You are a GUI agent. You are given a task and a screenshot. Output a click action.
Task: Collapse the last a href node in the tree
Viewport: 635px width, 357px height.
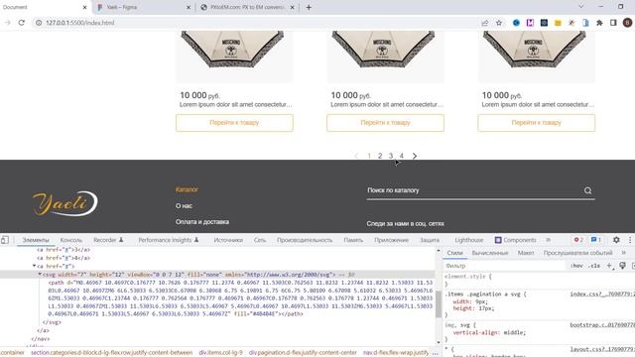34,266
